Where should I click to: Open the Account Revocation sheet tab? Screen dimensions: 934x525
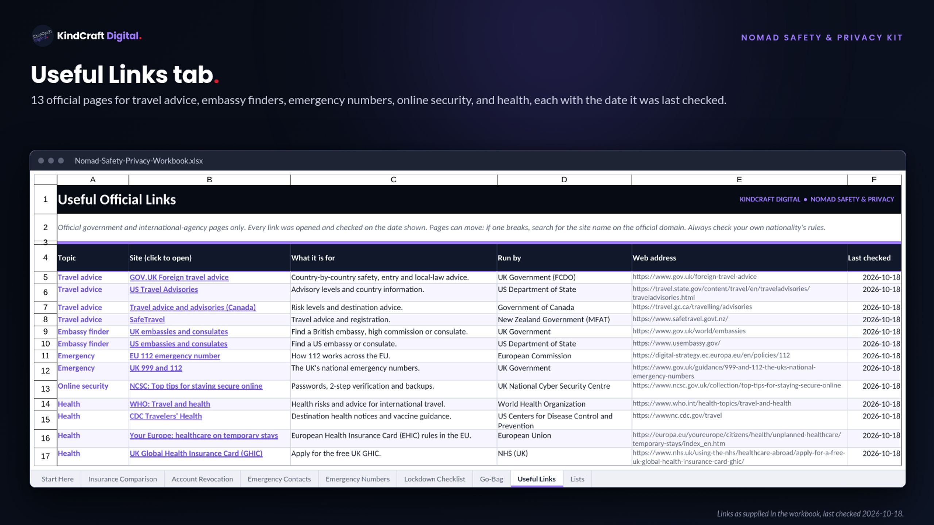coord(202,479)
